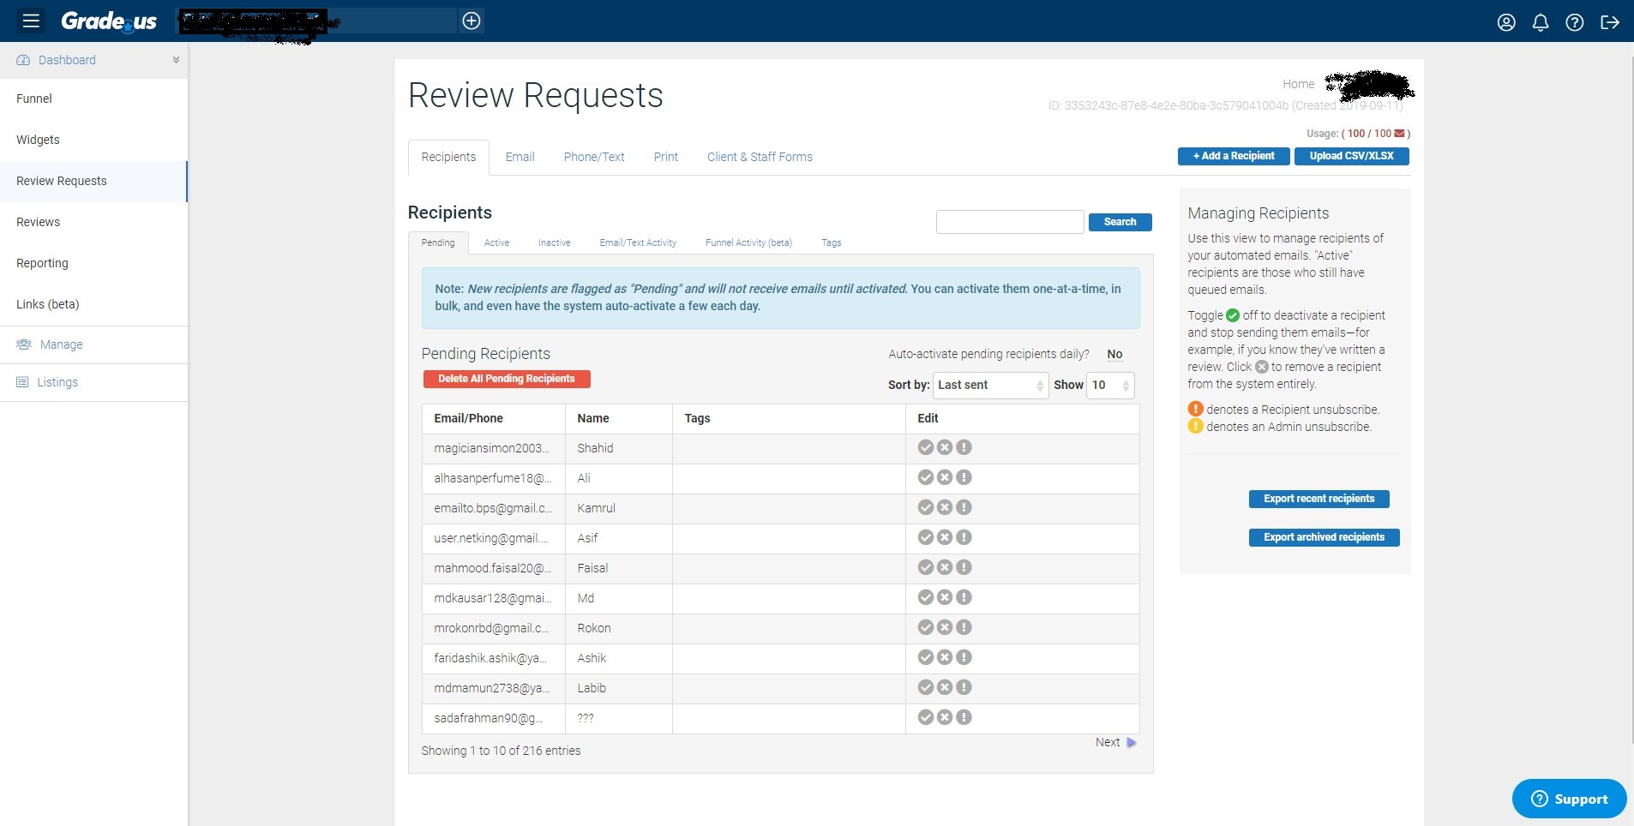Click Delete All Pending Recipients
The width and height of the screenshot is (1634, 826).
point(507,379)
